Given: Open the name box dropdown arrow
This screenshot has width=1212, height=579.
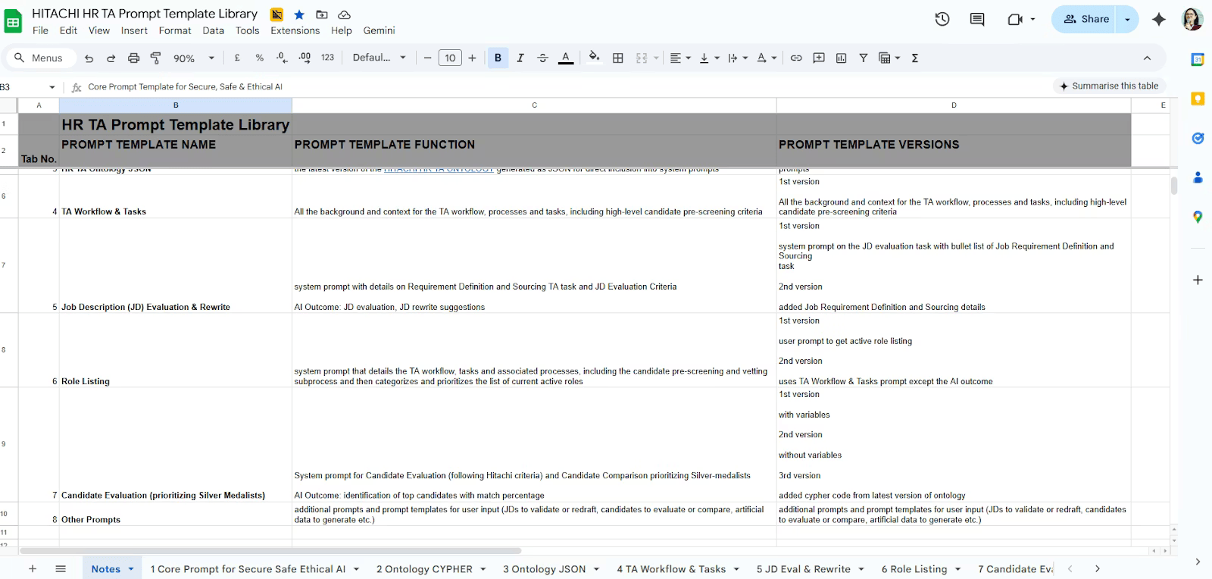Looking at the screenshot, I should click(52, 87).
